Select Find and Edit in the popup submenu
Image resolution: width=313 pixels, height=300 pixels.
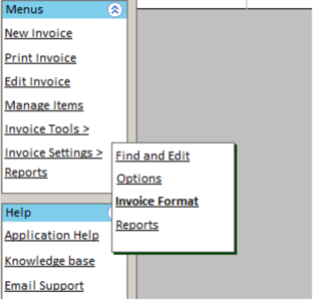coord(152,156)
